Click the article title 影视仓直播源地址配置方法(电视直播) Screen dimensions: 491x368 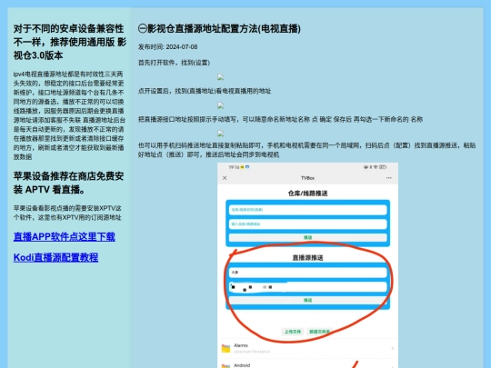tap(224, 28)
